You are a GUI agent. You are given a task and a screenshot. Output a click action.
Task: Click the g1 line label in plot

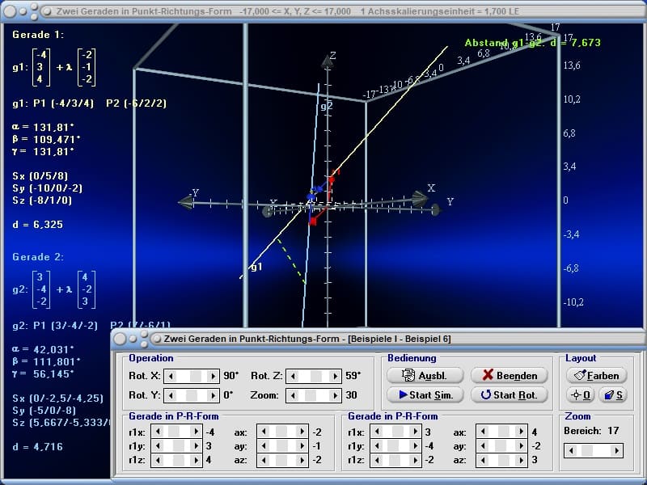pos(256,267)
